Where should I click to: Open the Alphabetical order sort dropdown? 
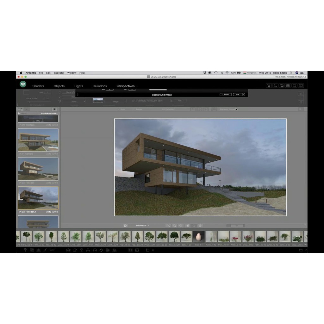tap(49, 113)
